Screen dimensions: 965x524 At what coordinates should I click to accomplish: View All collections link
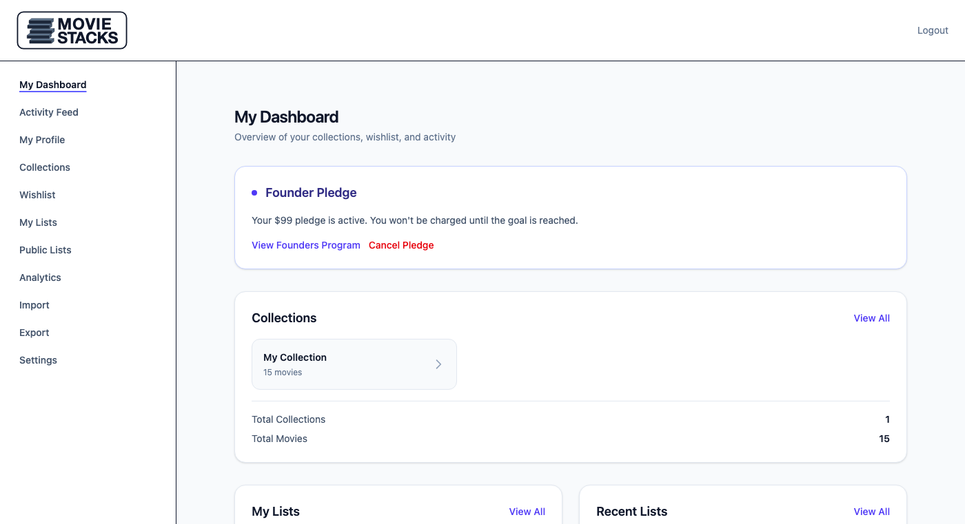point(871,318)
